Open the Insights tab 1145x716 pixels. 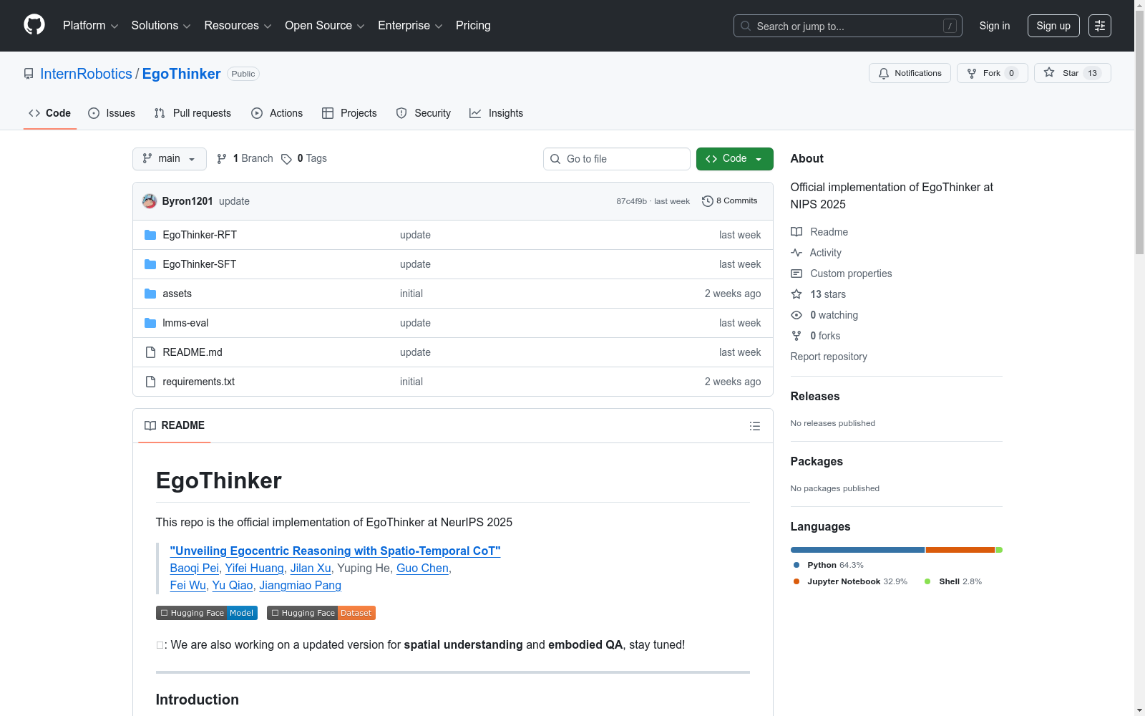[497, 113]
